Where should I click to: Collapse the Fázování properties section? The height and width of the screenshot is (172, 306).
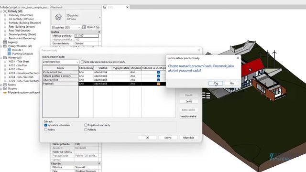[x=99, y=163]
